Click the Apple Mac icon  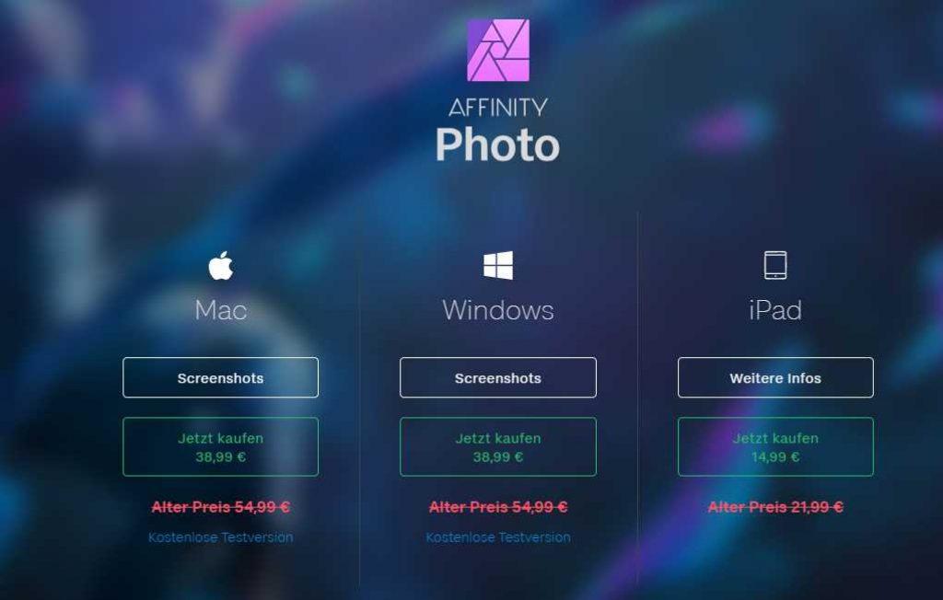tap(221, 265)
